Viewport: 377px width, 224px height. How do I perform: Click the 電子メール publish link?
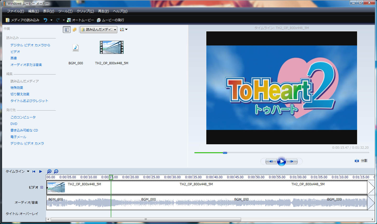click(18, 137)
